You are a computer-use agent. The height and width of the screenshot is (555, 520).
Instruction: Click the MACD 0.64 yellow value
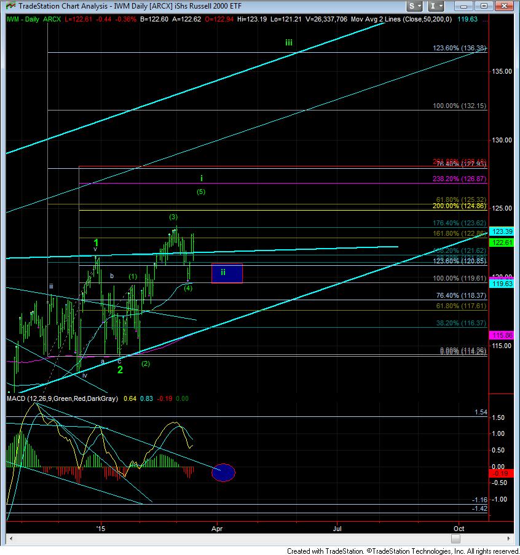point(130,398)
